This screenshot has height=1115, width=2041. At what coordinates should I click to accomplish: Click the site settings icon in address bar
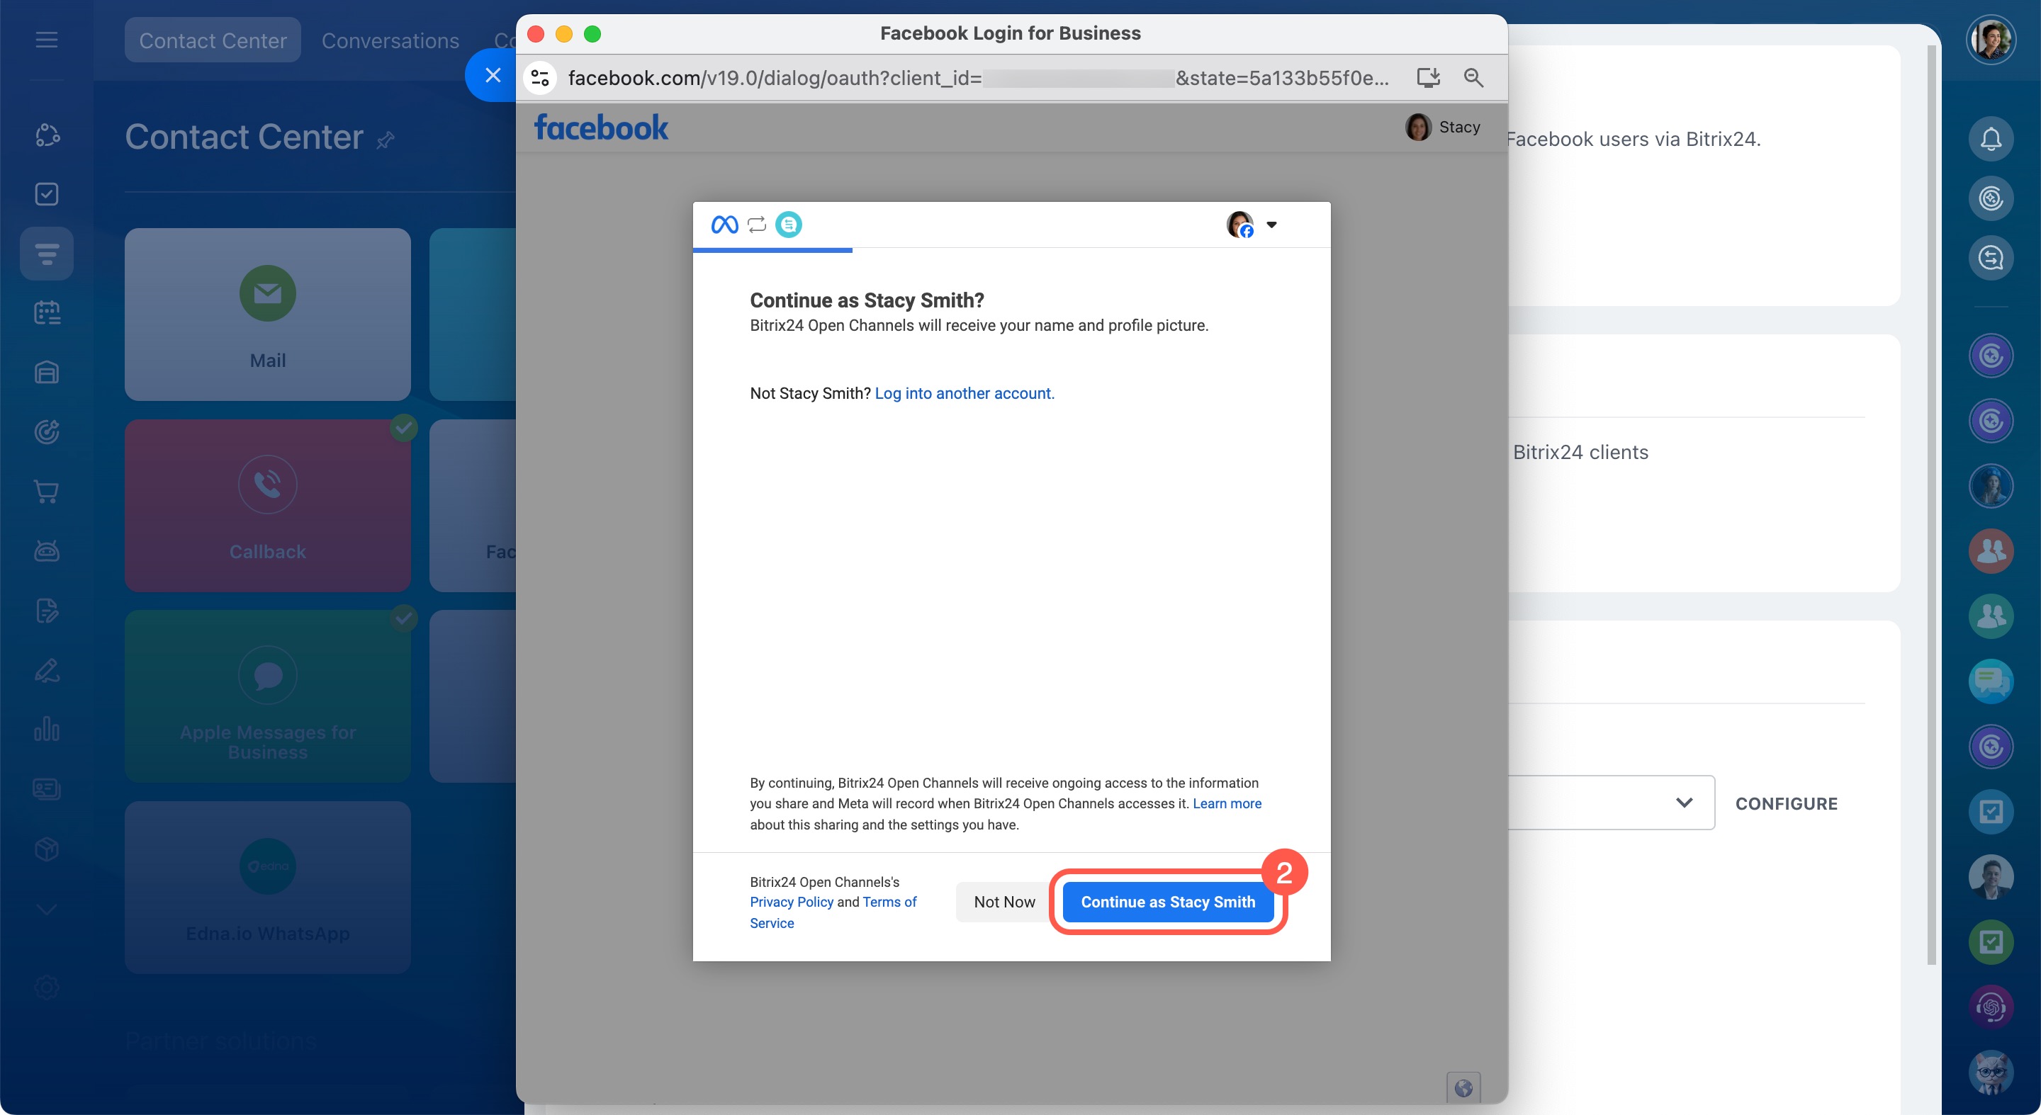coord(540,78)
